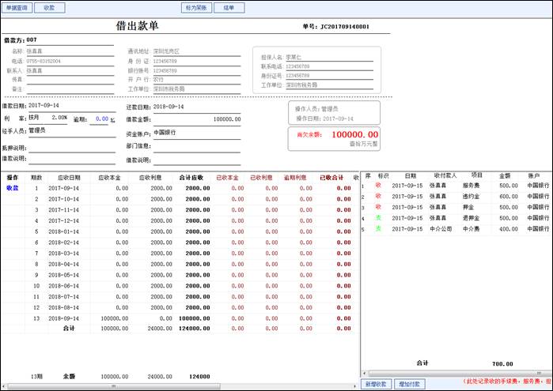This screenshot has height=391, width=553.
Task: Click the 结单 button
Action: click(x=229, y=7)
